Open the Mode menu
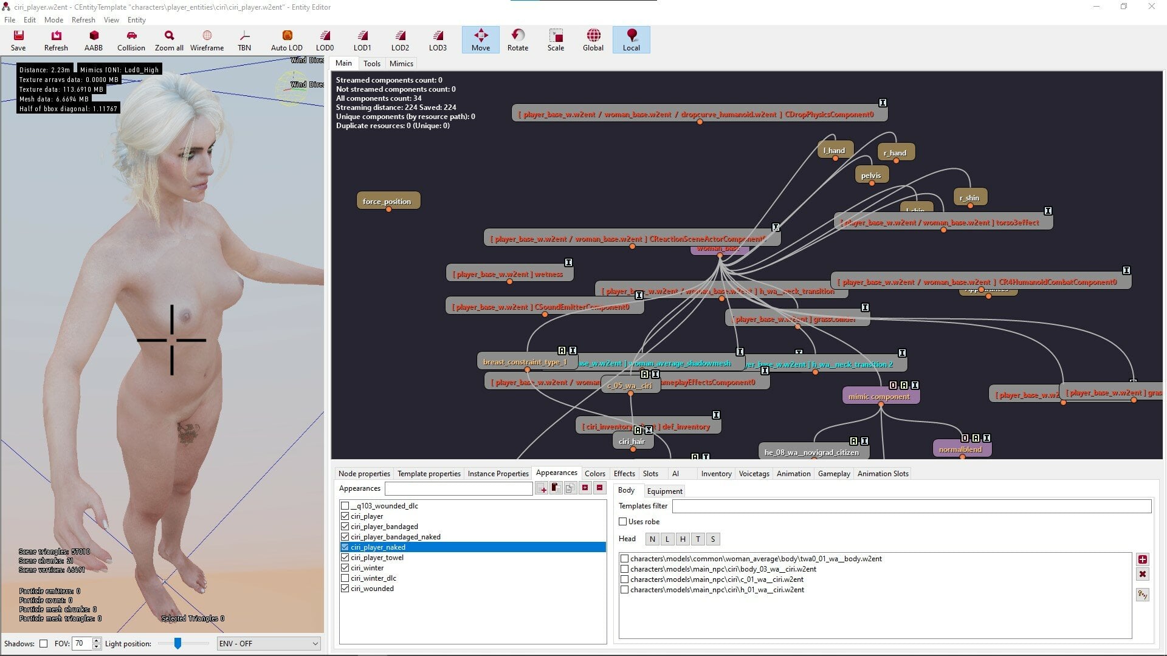Image resolution: width=1167 pixels, height=656 pixels. [53, 19]
